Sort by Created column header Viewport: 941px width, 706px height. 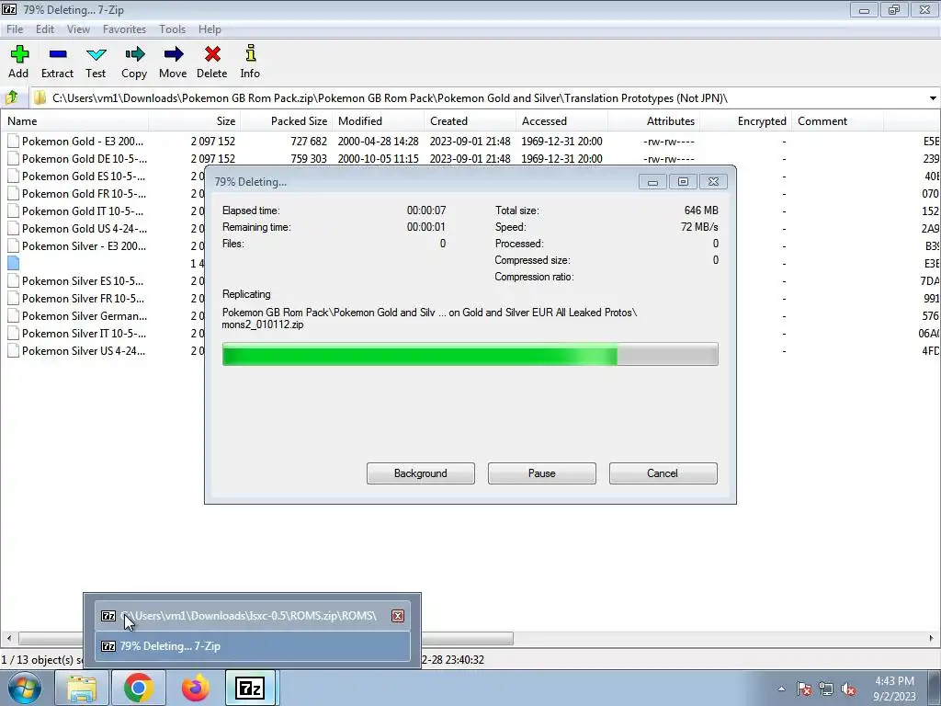[470, 120]
